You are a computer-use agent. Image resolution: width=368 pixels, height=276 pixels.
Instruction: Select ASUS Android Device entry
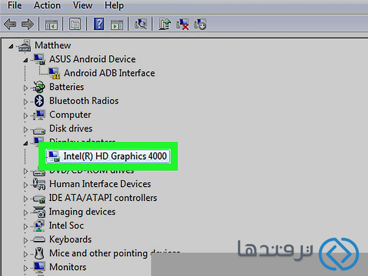[92, 59]
